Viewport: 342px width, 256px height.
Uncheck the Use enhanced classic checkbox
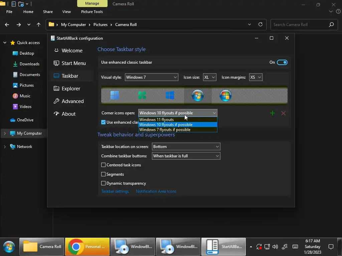pos(104,122)
